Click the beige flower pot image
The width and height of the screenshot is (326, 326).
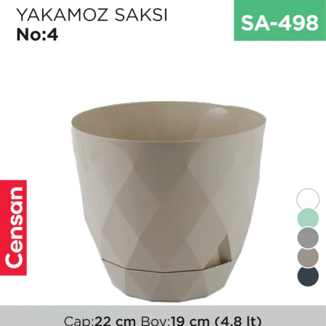(168, 201)
